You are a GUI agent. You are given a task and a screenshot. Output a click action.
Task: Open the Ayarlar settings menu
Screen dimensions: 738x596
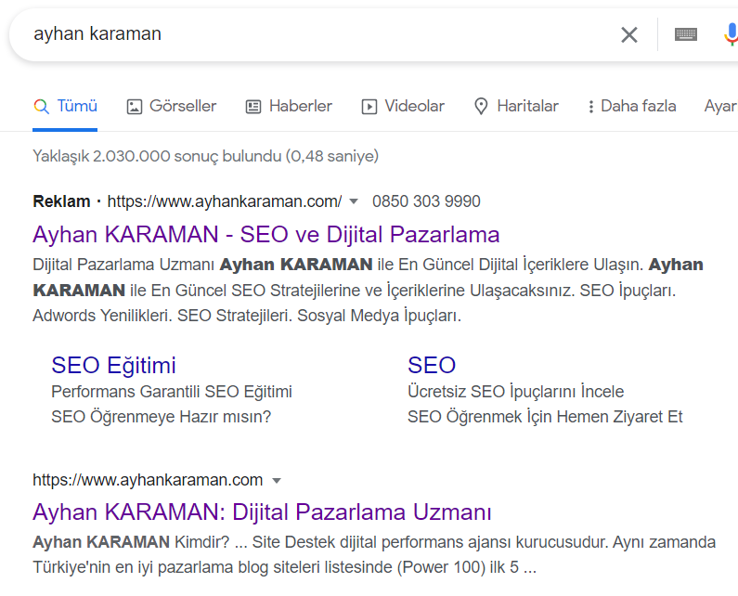click(x=720, y=107)
